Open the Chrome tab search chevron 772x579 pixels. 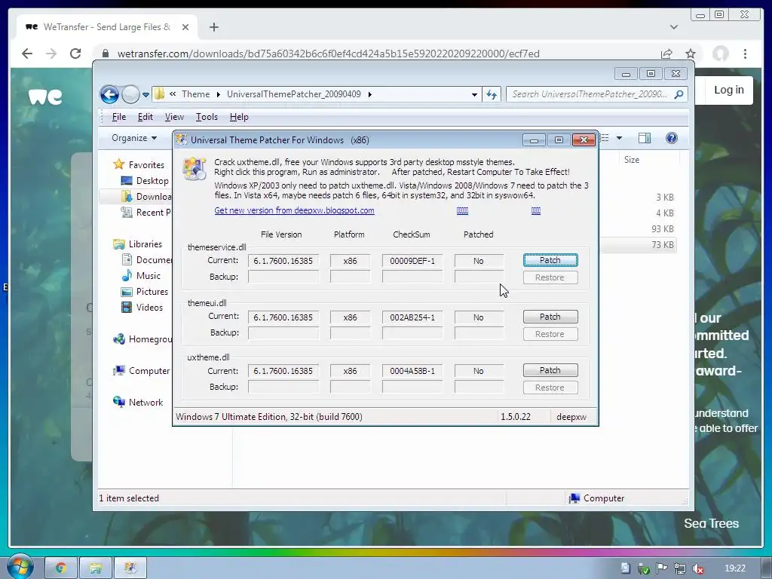(x=674, y=27)
